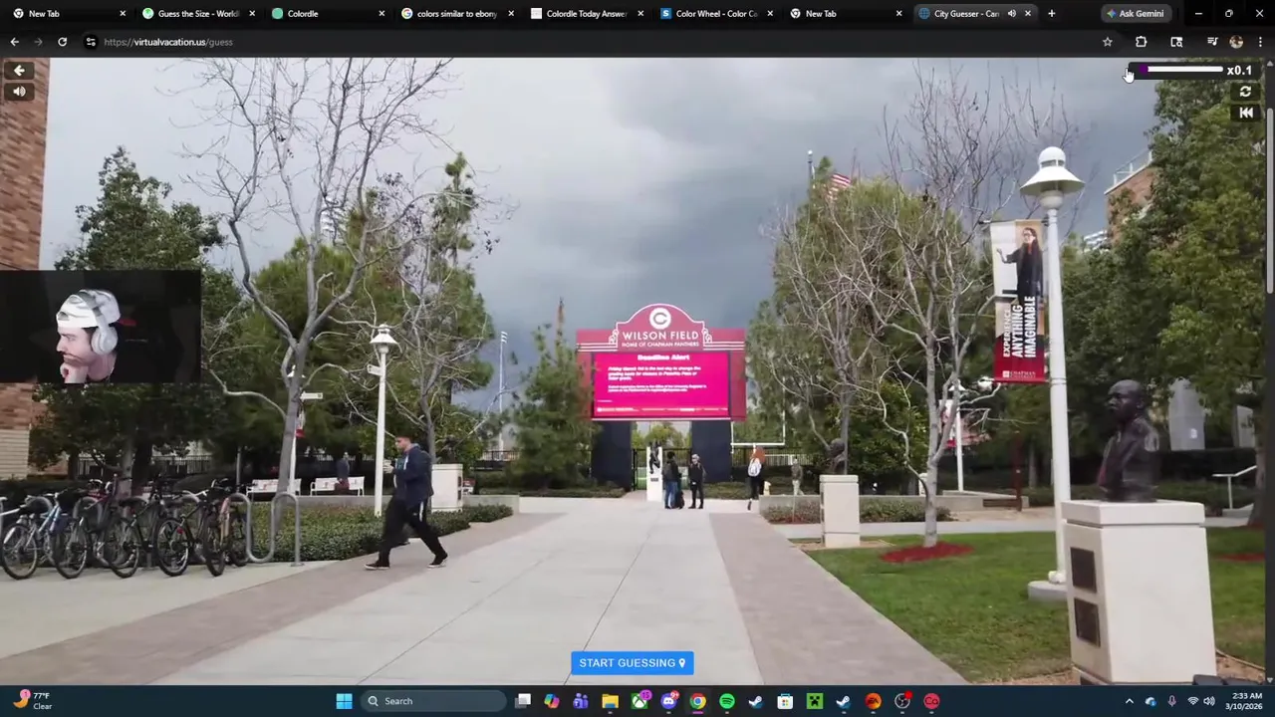
Task: Mute City Guesser tab via speaker icon
Action: (1011, 14)
